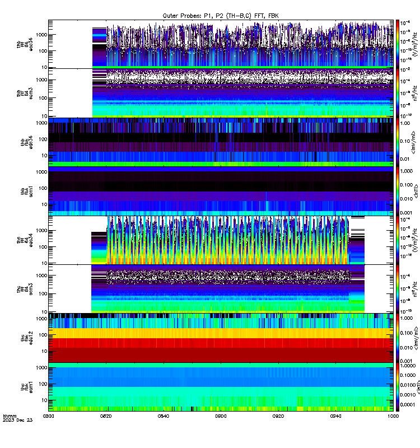Click the '1000' y-axis tick of thc fbk scm1
Screen dimensions: 420x448
tap(41, 368)
